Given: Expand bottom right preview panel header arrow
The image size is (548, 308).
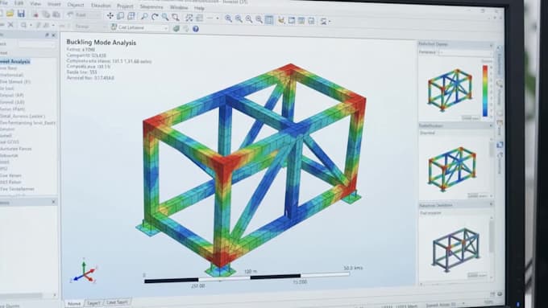Looking at the screenshot, I should (491, 205).
